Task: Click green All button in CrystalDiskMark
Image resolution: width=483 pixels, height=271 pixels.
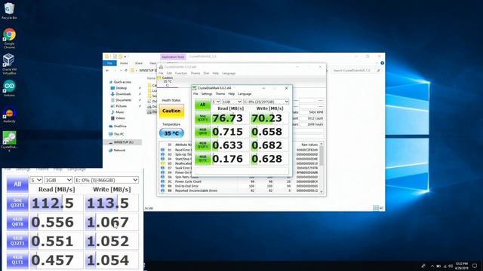Action: 202,105
